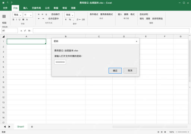Viewport: 191px width, 134px height.
Task: Click the percent style icon
Action: coord(70,19)
